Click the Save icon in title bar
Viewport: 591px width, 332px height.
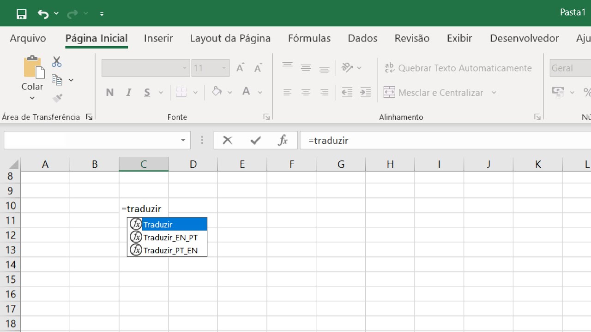21,14
